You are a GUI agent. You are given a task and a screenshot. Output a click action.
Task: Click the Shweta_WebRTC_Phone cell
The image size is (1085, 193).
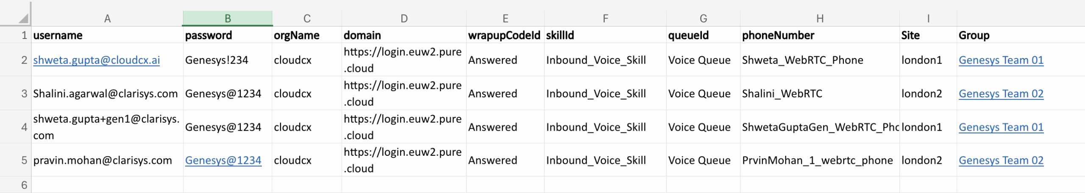802,60
